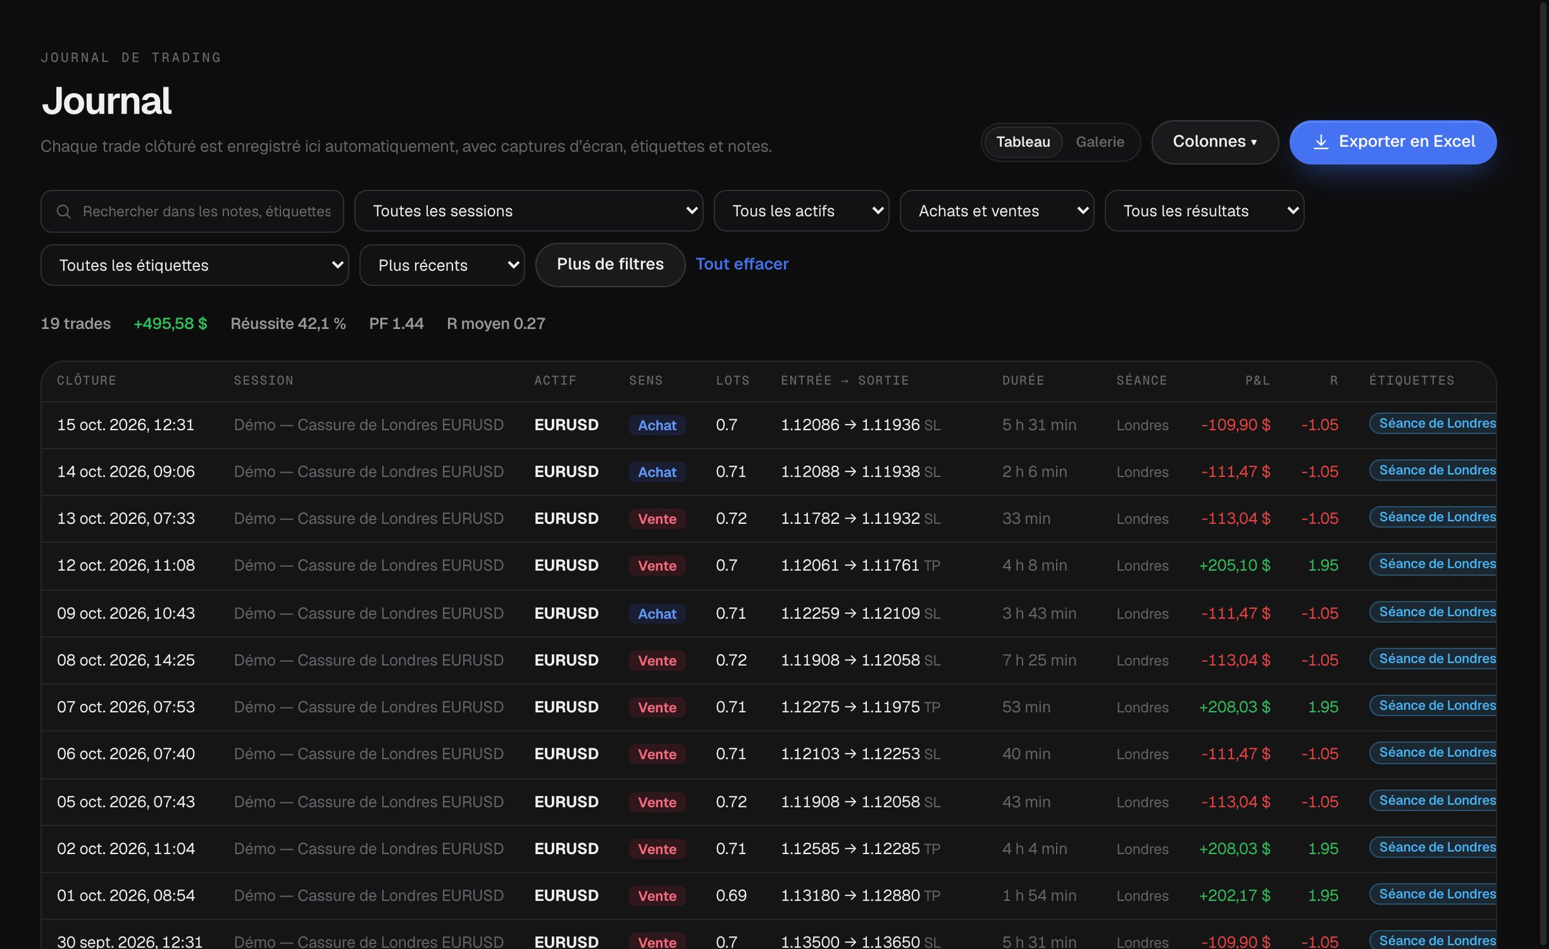Open the Toutes les sessions dropdown

pyautogui.click(x=528, y=211)
